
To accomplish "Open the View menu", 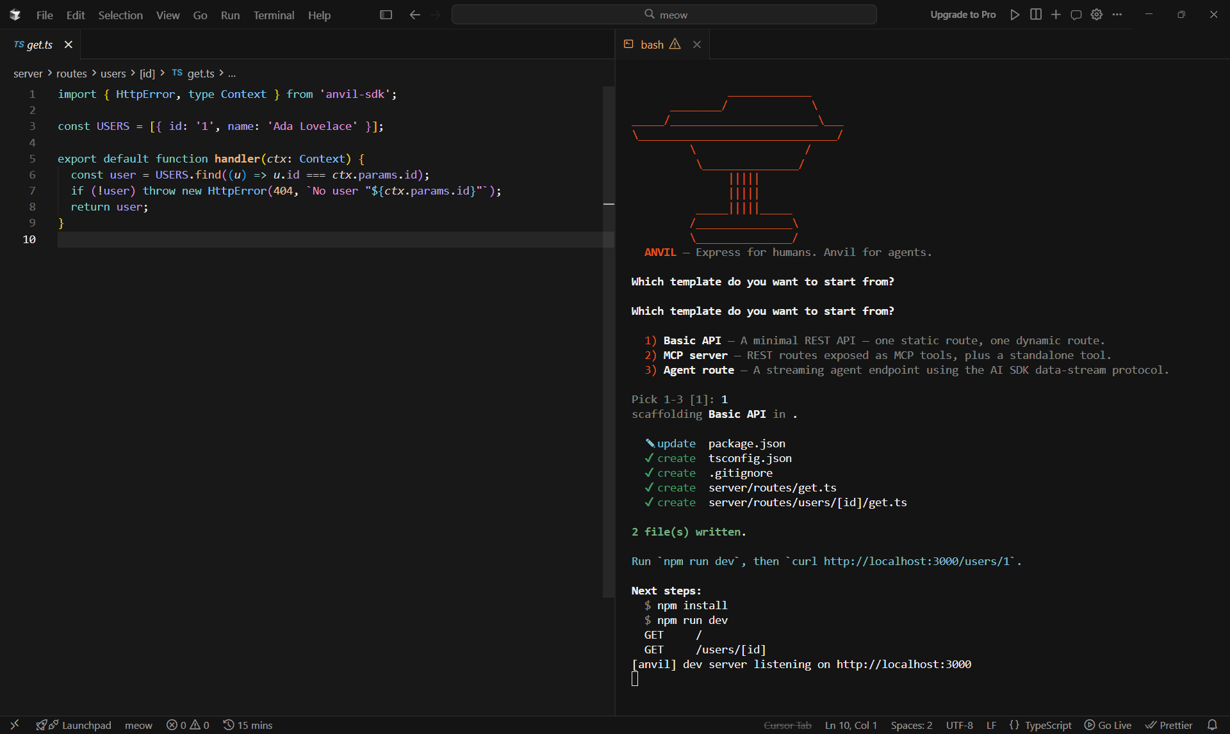I will tap(168, 15).
